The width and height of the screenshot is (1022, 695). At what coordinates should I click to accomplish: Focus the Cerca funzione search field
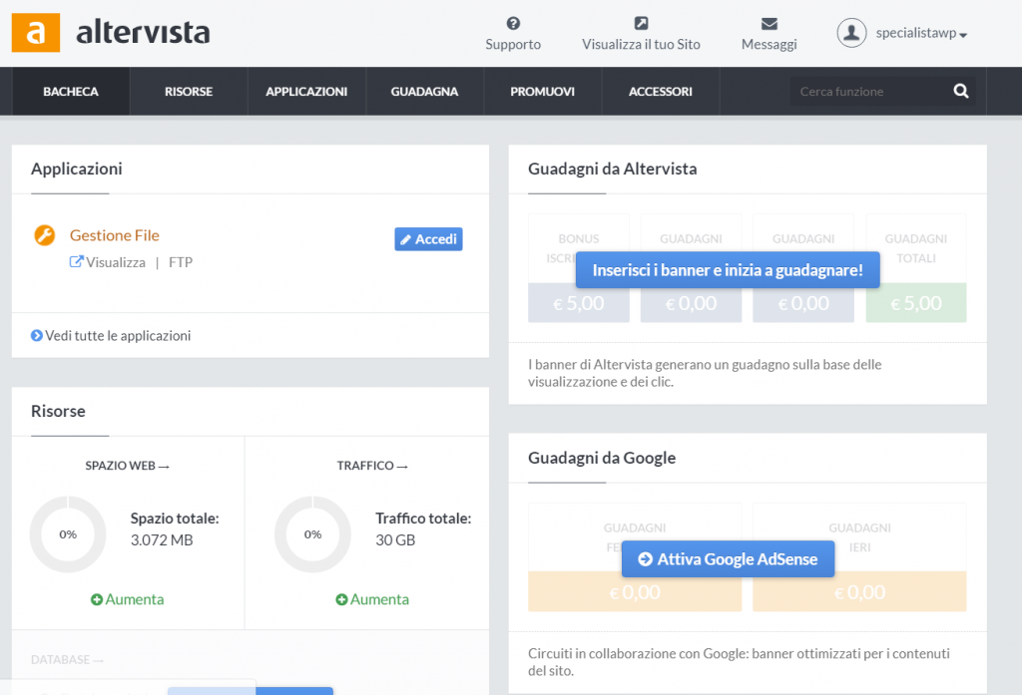pyautogui.click(x=866, y=92)
